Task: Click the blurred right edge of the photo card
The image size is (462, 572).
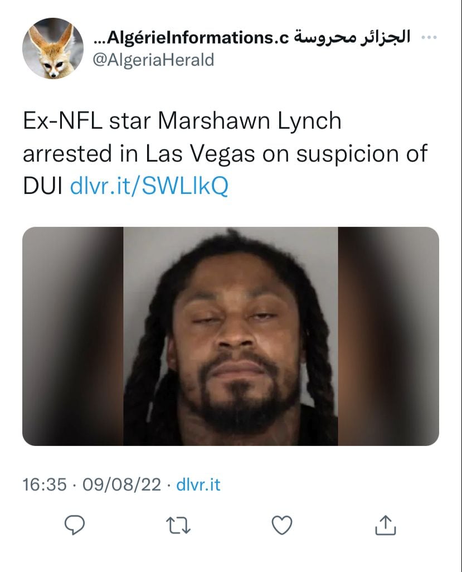Action: point(388,336)
